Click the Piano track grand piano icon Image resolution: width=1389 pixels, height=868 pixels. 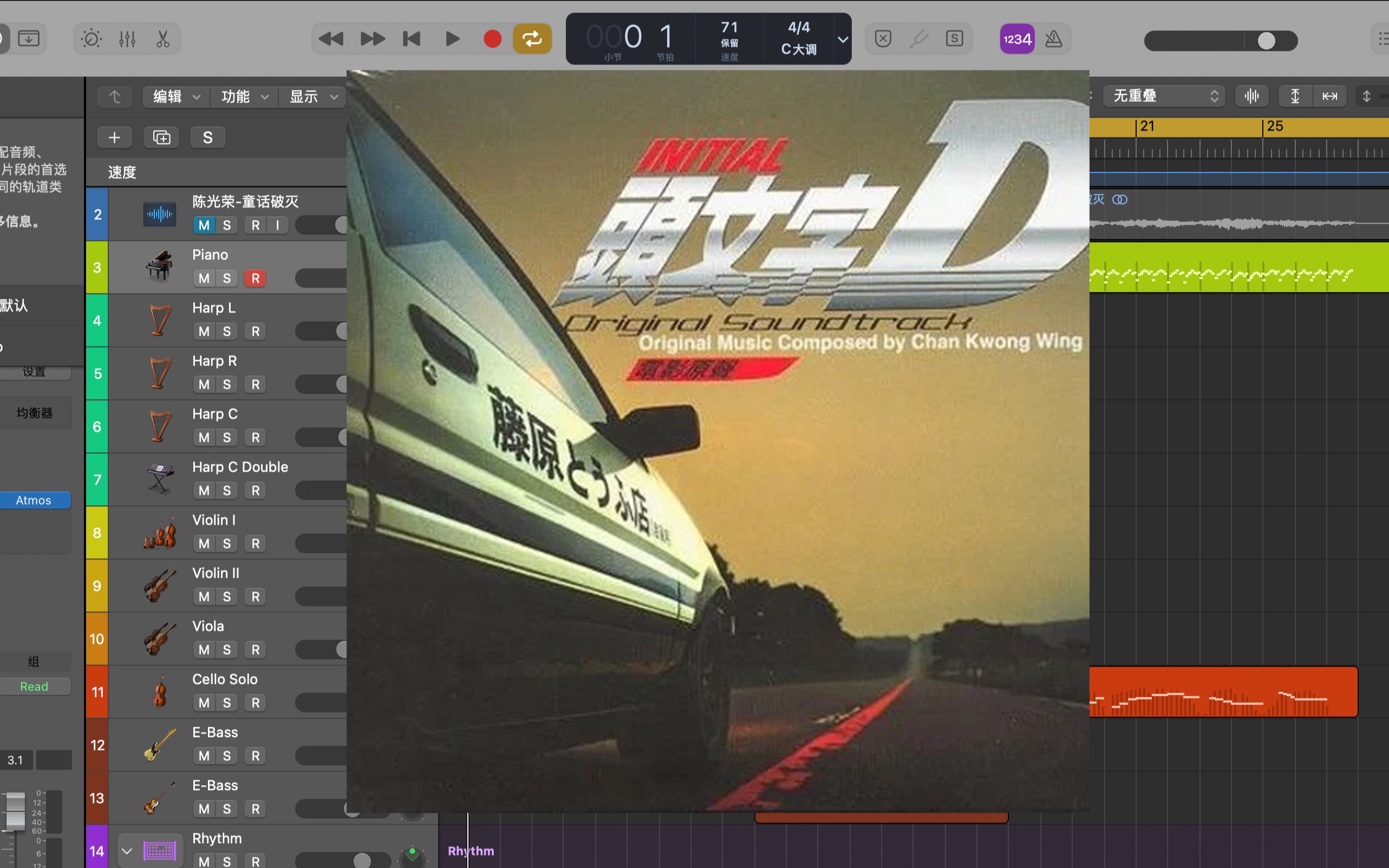pos(160,266)
